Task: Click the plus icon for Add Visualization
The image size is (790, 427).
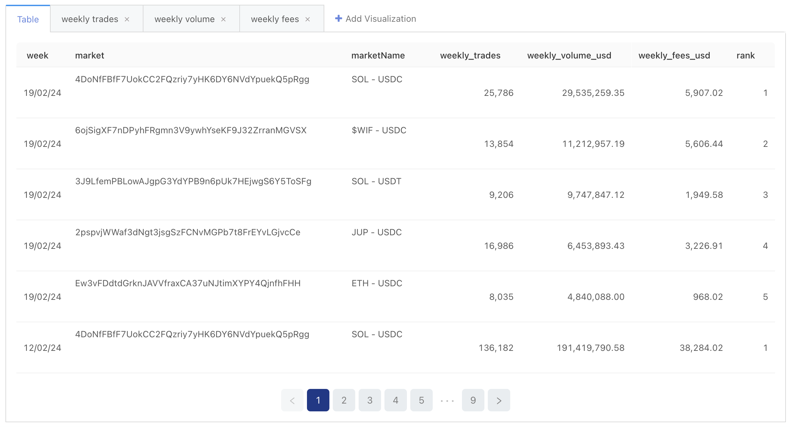Action: tap(338, 19)
